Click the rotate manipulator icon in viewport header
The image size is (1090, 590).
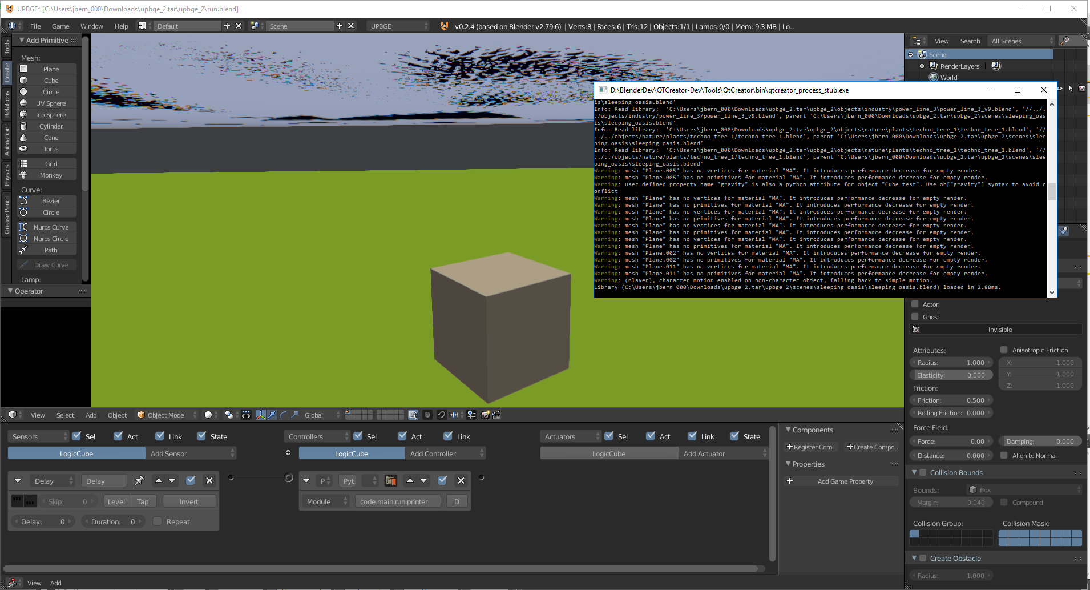282,416
